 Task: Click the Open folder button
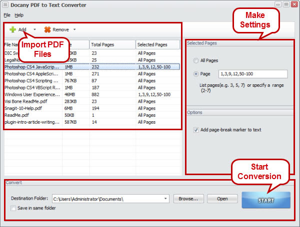coord(222,199)
